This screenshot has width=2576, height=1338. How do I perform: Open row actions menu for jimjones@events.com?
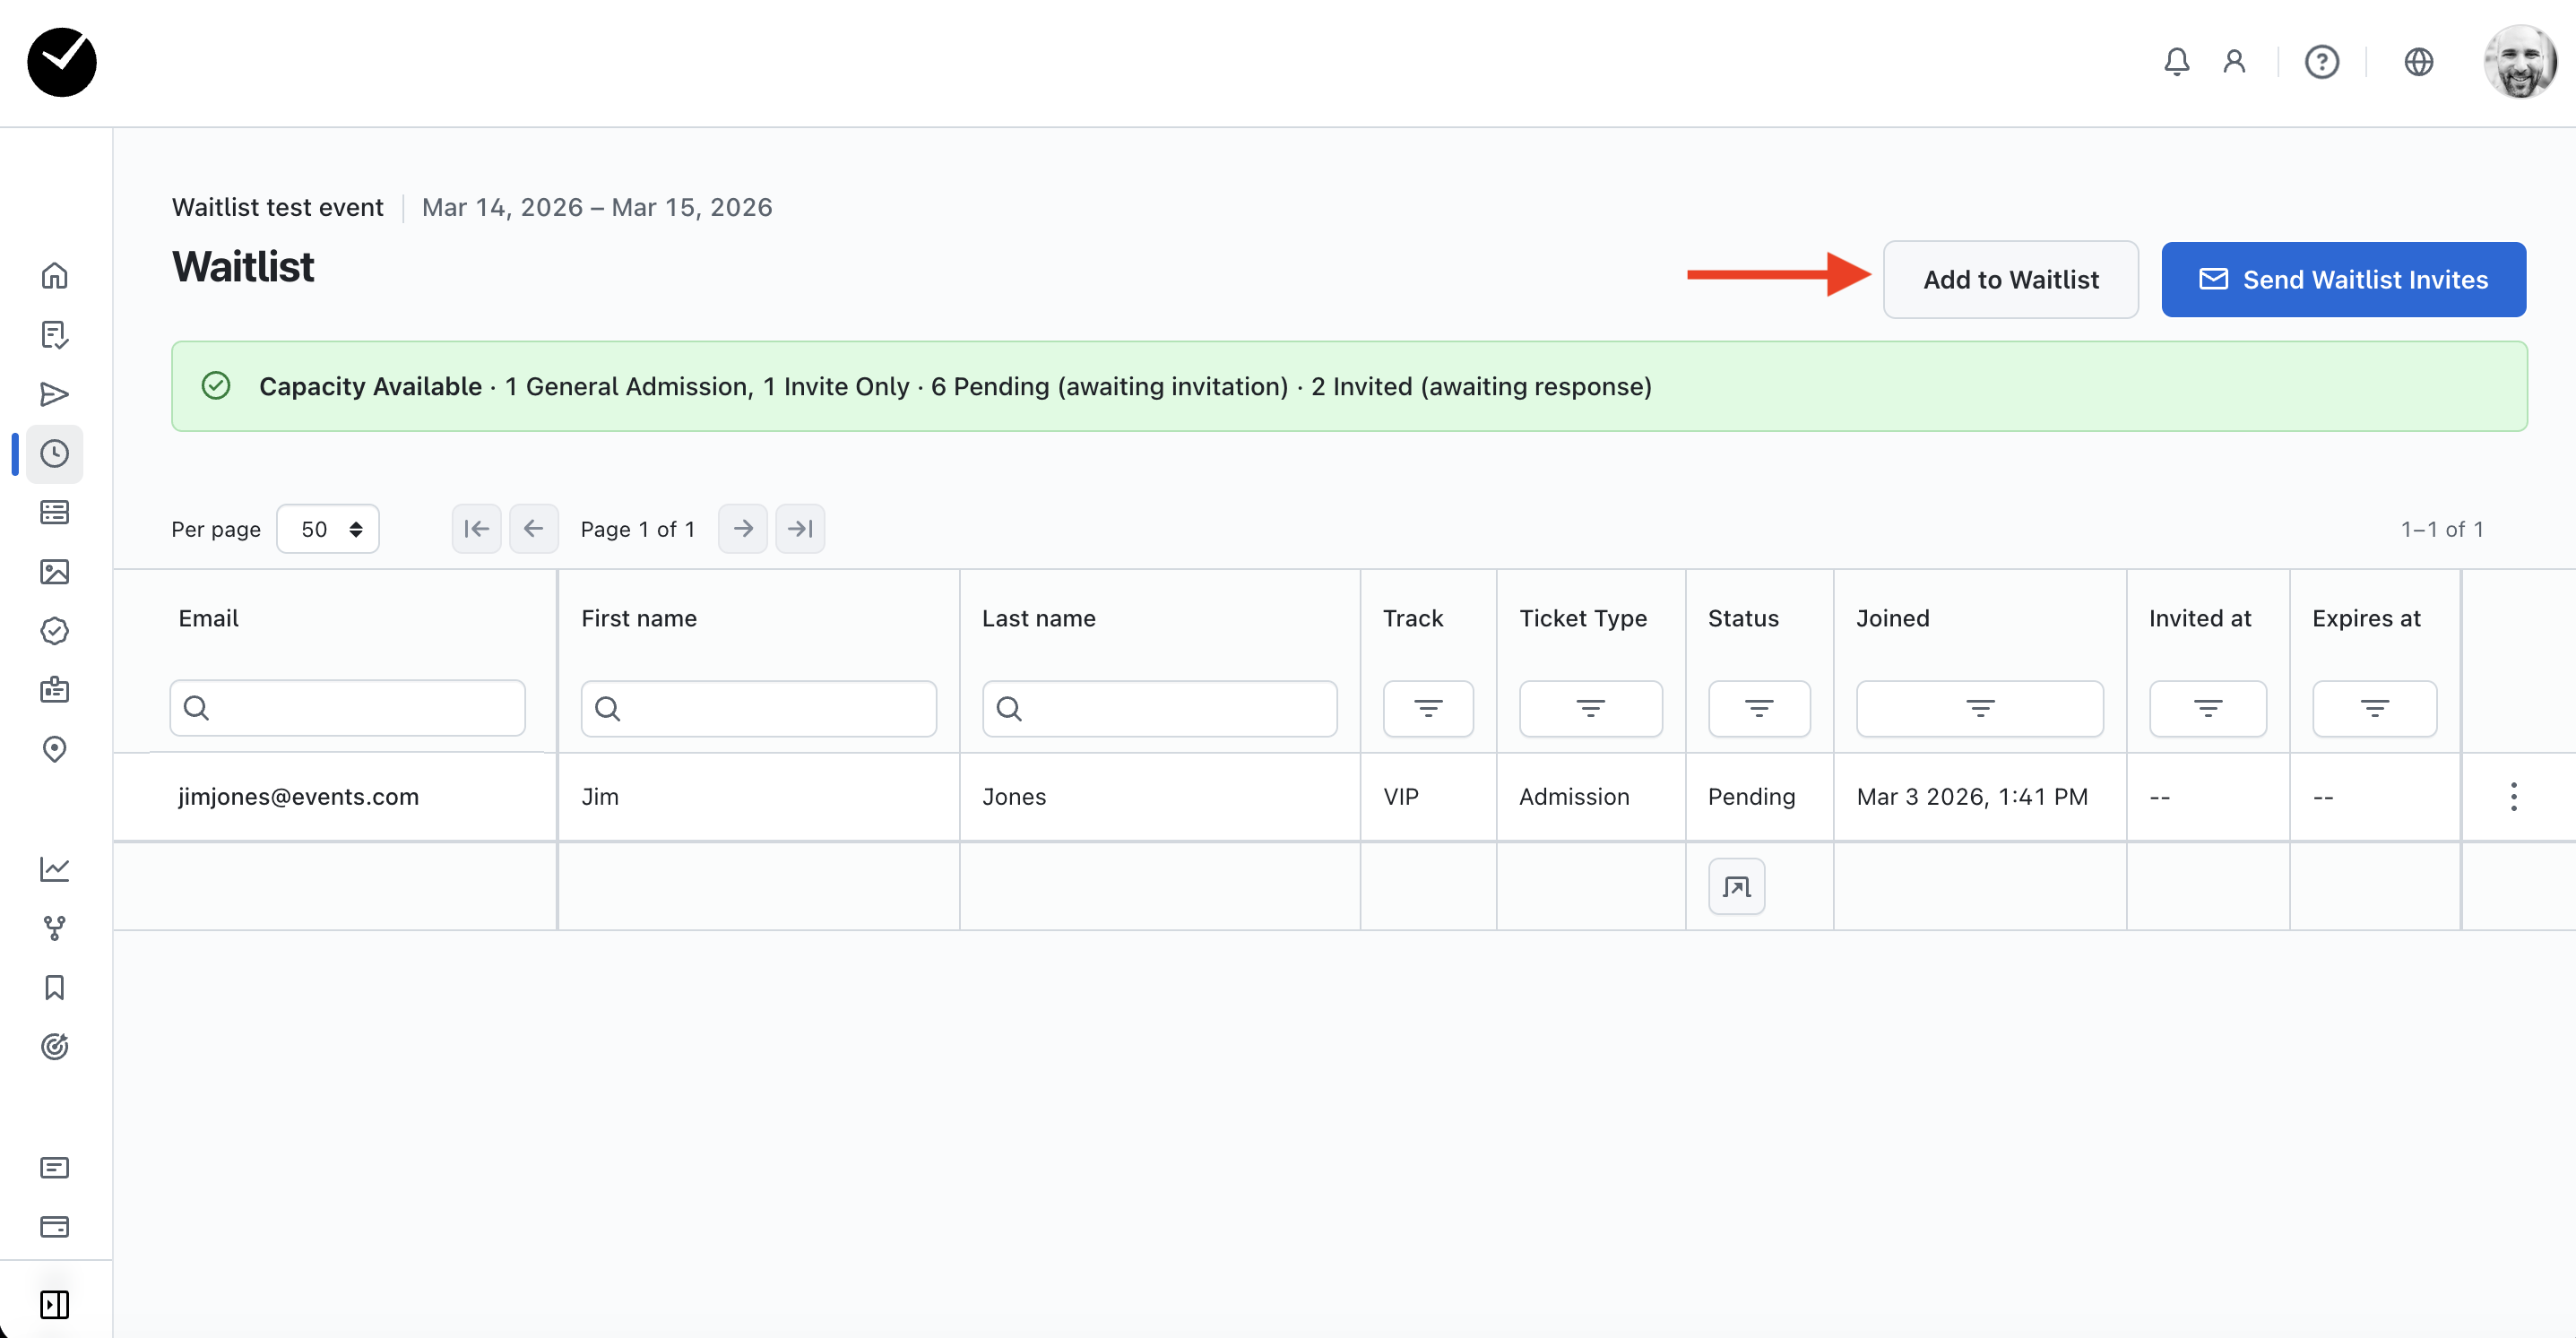pos(2513,797)
